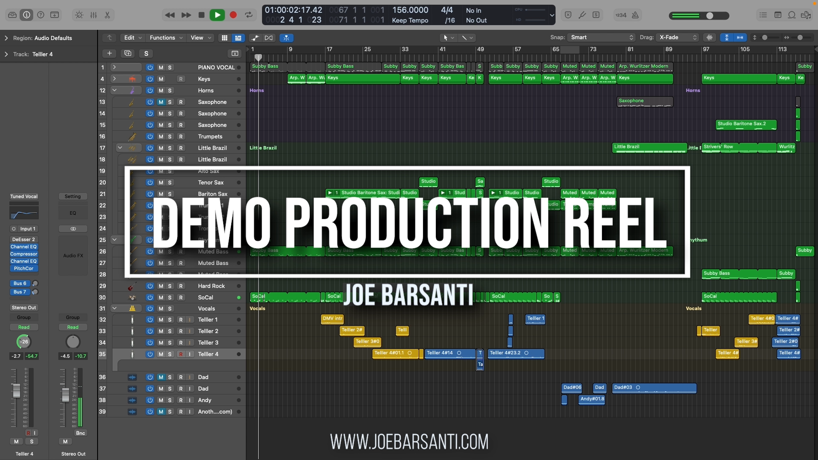Open the Smart Controls panel icon

[79, 15]
